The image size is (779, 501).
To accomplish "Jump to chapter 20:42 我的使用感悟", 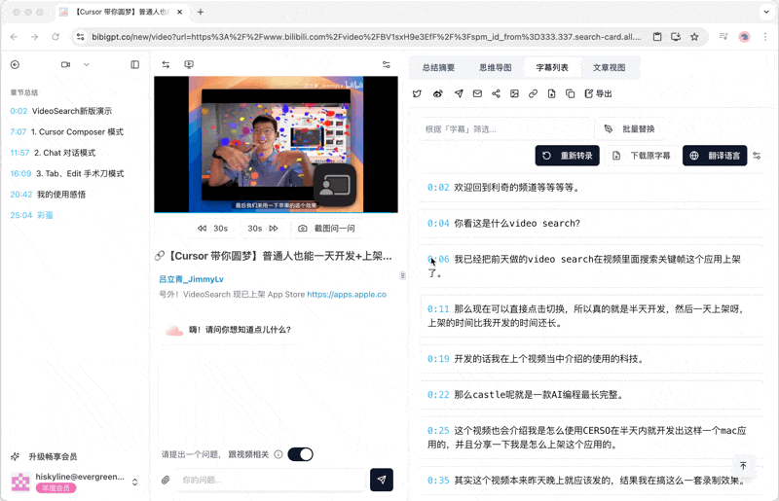I will (48, 195).
